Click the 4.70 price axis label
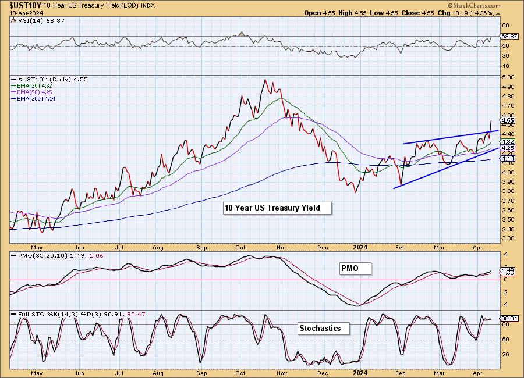The image size is (524, 378). [x=508, y=106]
